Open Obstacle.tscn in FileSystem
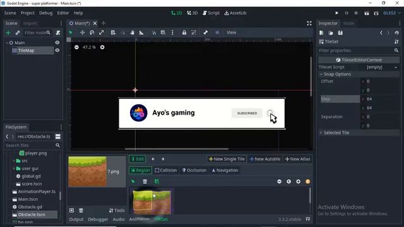The image size is (404, 227). tap(32, 214)
